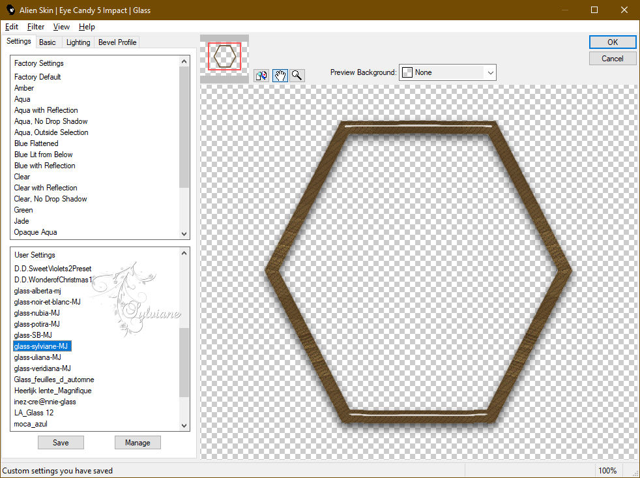Select Heerlijk lente_Magnifique user setting
This screenshot has width=640, height=478.
coord(53,390)
